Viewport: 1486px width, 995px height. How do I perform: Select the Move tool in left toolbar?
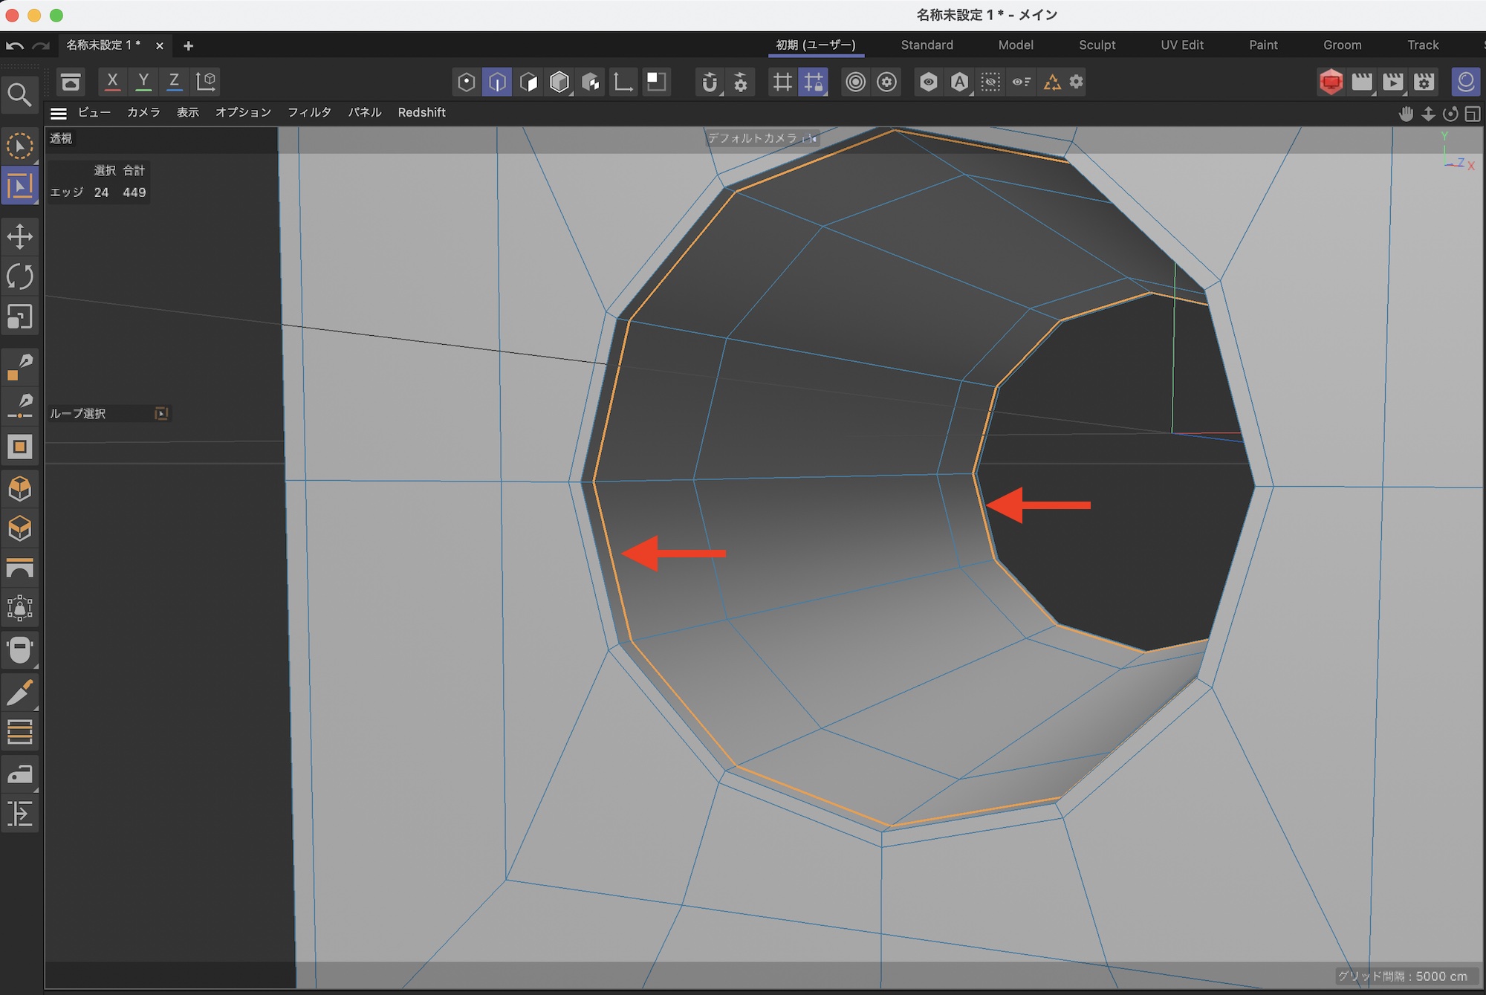(x=19, y=237)
